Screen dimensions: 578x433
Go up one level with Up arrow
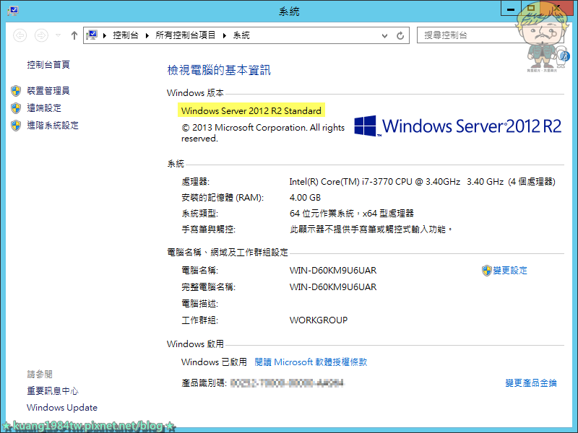coord(74,35)
